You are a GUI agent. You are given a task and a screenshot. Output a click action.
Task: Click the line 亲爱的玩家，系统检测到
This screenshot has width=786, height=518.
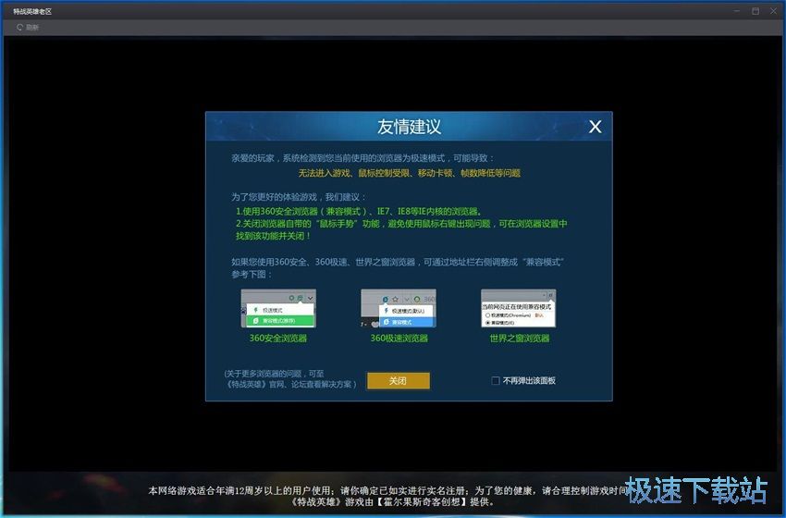point(362,158)
